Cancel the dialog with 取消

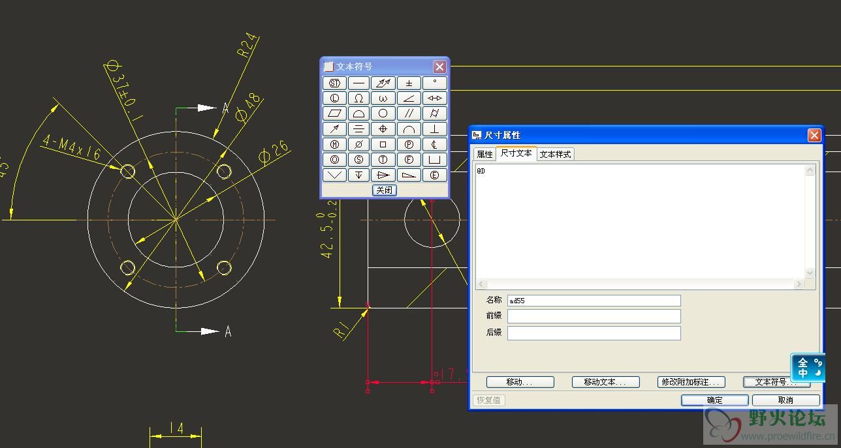tap(785, 400)
